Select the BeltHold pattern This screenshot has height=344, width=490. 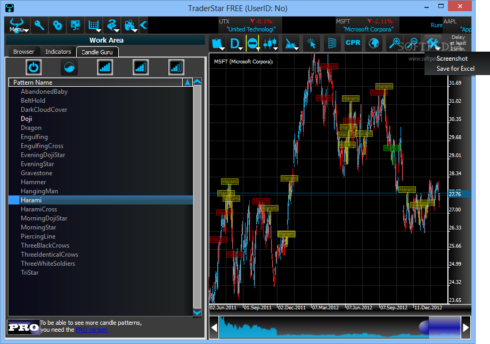tap(101, 101)
